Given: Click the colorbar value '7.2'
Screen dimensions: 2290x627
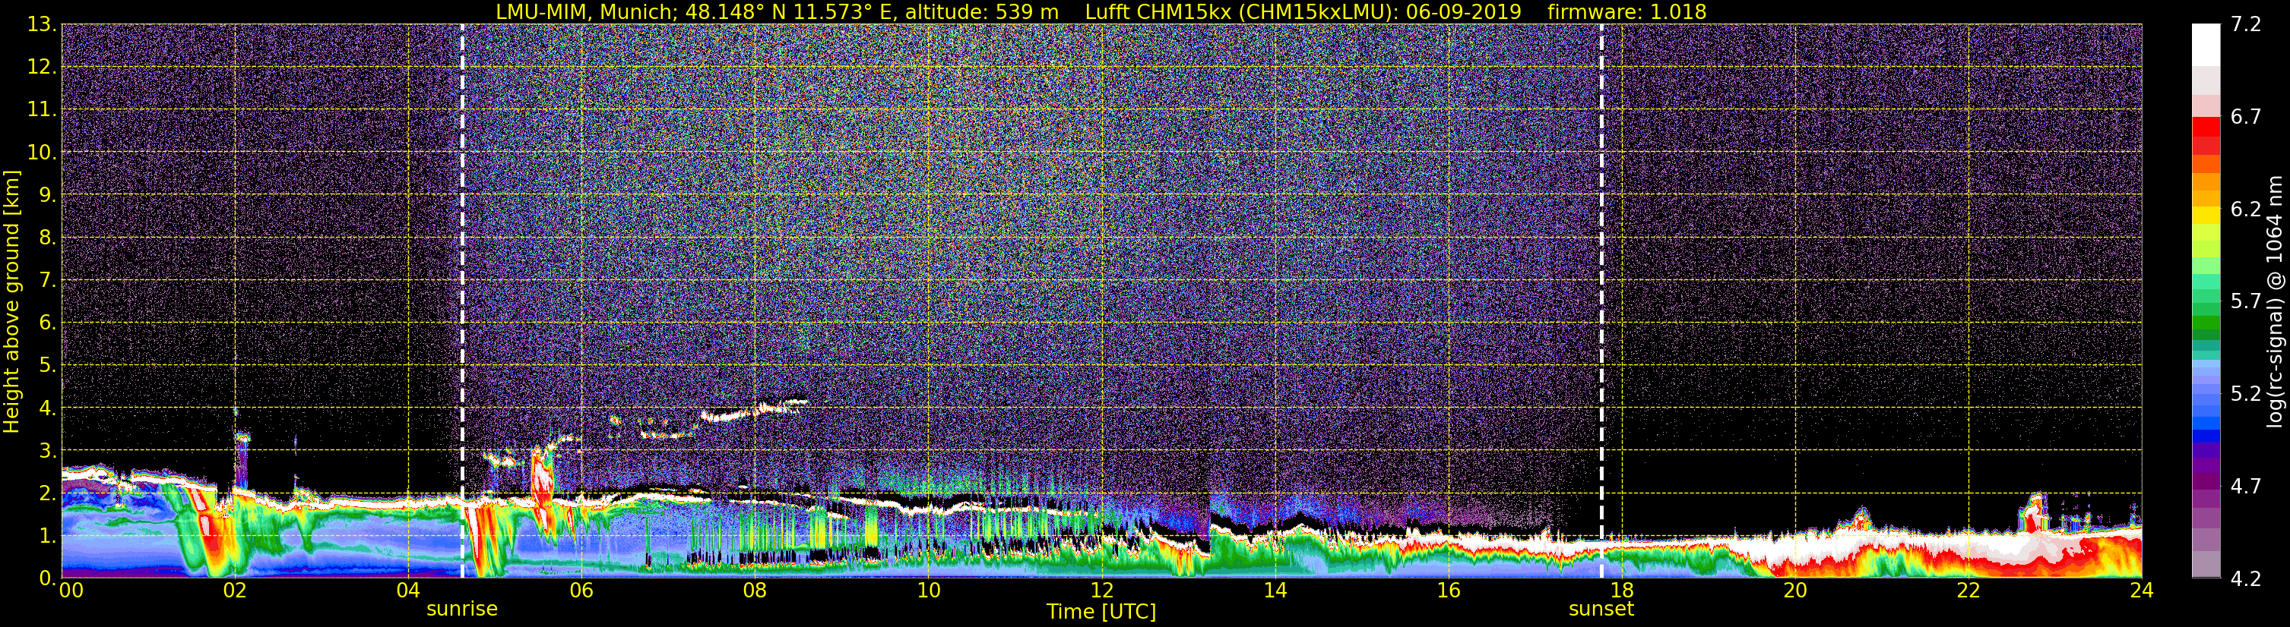Looking at the screenshot, I should click(x=2246, y=24).
